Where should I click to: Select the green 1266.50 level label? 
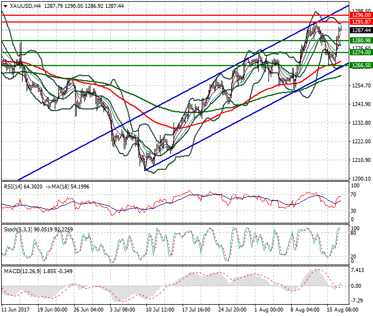361,65
